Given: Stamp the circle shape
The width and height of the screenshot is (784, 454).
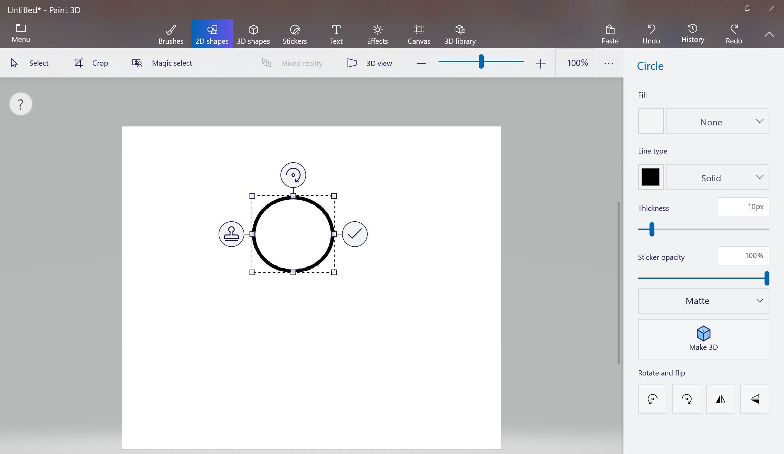Looking at the screenshot, I should coord(231,234).
